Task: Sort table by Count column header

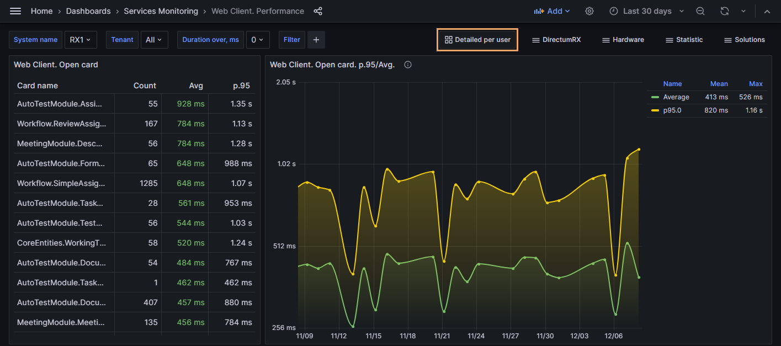Action: pyautogui.click(x=145, y=86)
